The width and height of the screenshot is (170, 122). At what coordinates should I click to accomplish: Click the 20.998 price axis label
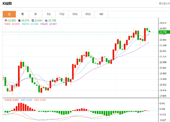(163, 62)
